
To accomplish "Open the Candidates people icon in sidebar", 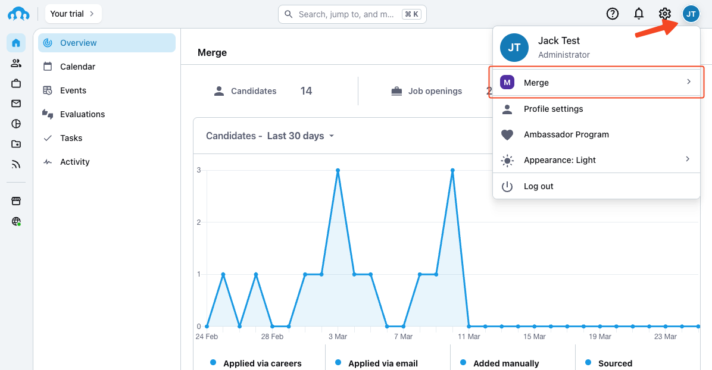I will (x=16, y=63).
